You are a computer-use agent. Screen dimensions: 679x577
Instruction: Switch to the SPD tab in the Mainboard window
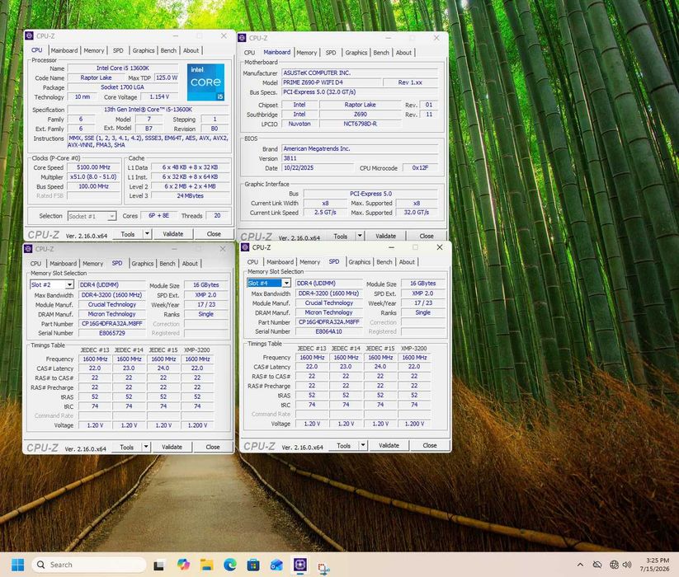[331, 52]
